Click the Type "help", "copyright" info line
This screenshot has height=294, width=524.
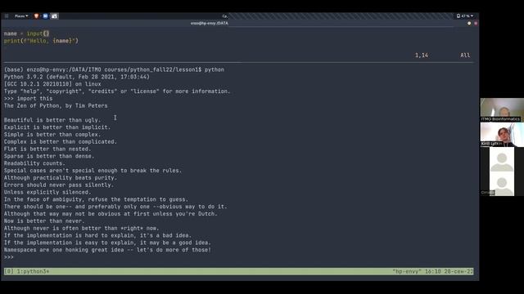[x=117, y=91]
